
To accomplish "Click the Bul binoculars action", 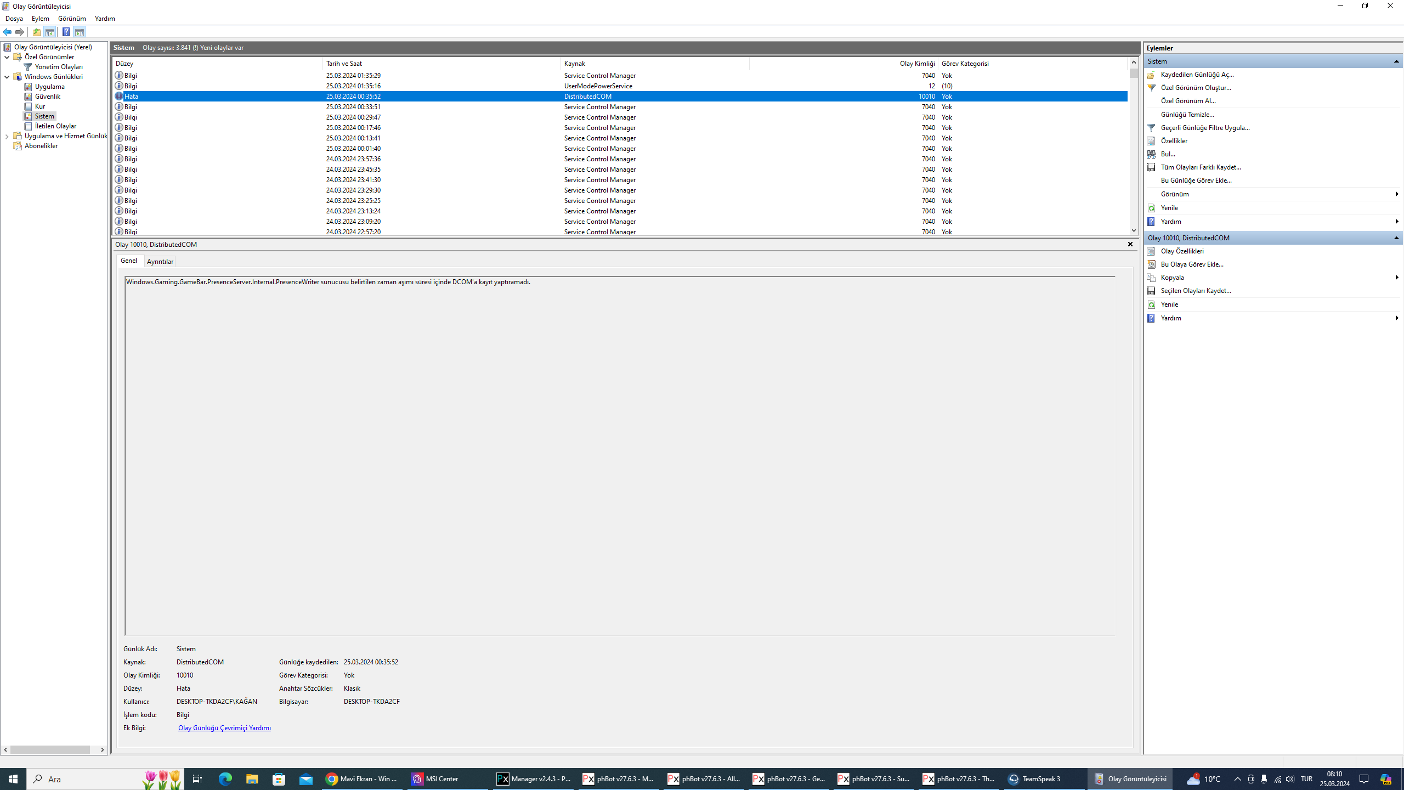I will 1168,154.
